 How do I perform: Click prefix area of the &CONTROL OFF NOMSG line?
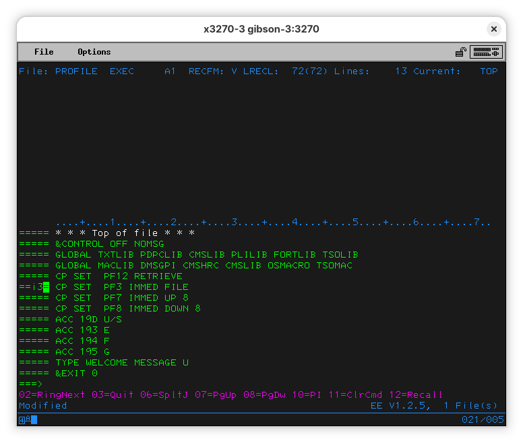34,244
